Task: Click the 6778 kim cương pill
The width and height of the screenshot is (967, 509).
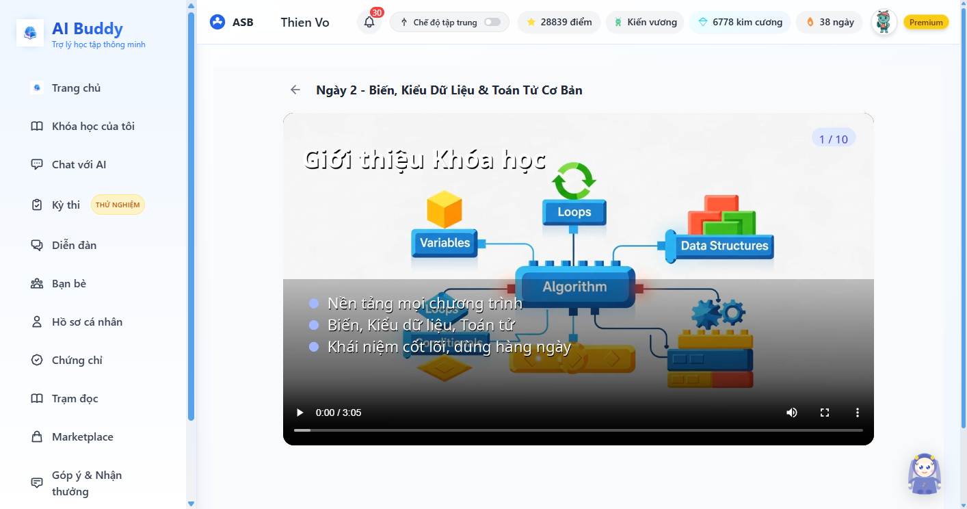Action: click(x=740, y=22)
